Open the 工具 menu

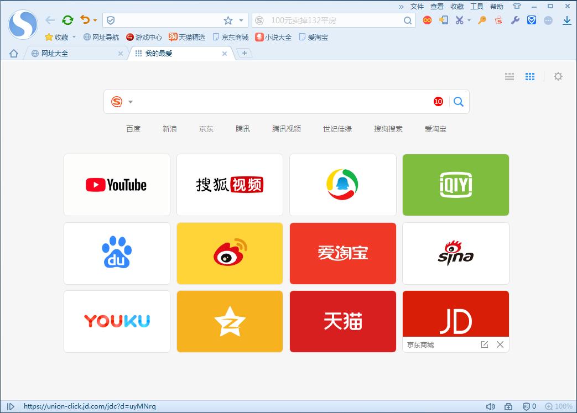[x=476, y=7]
